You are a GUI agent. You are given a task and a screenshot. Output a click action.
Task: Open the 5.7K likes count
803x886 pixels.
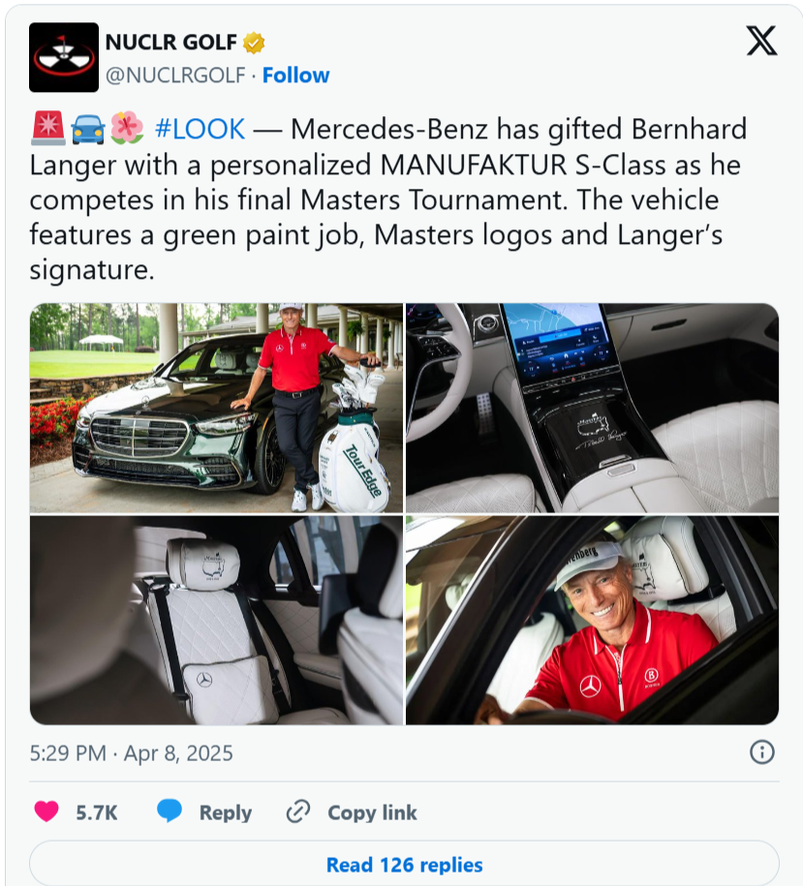97,812
